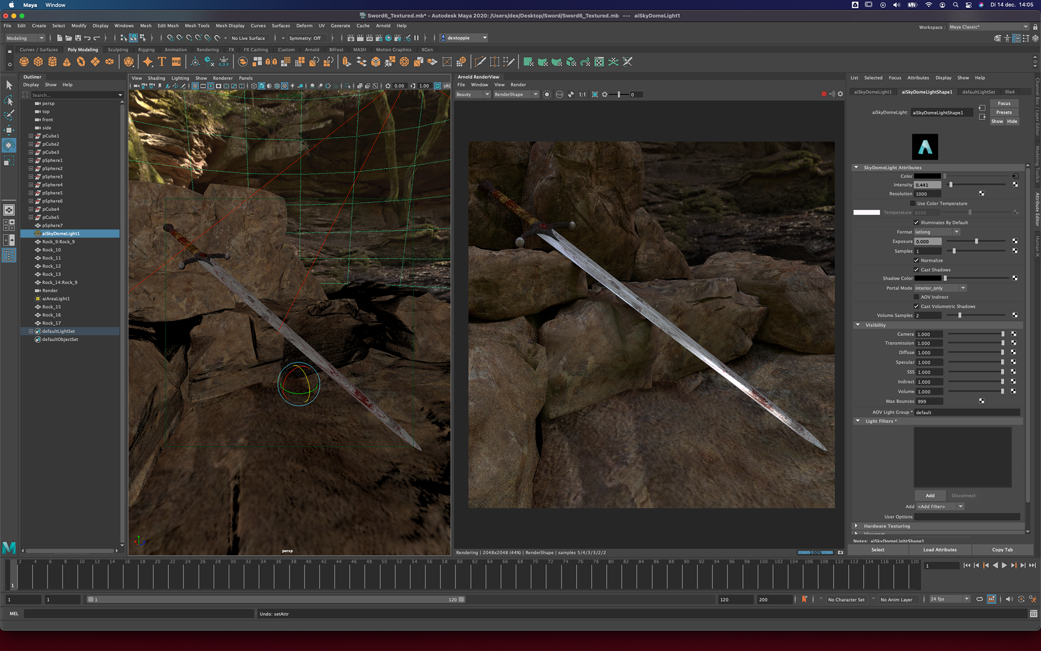Disable the Cast Shadows checkbox
The width and height of the screenshot is (1041, 651).
[x=916, y=270]
